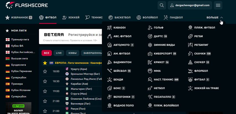
Task: Select the КЭФЫ filter button
Action: point(73,53)
